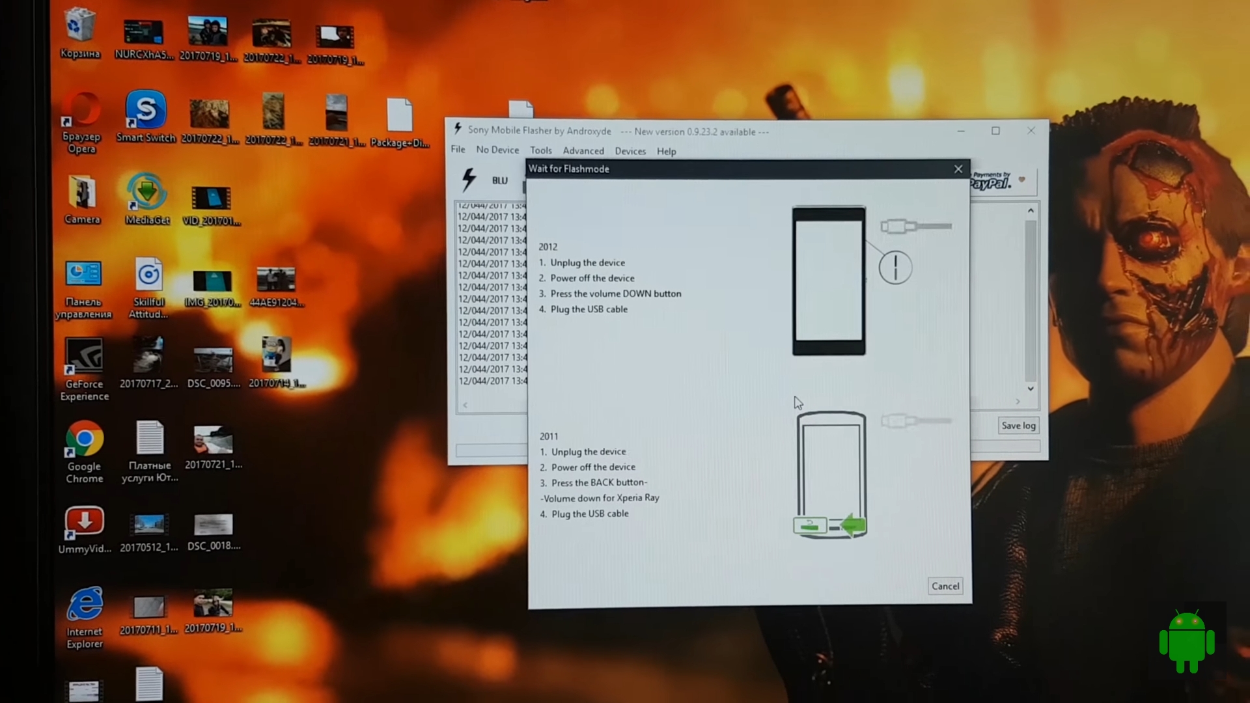Screen dimensions: 1250x703
Task: Open the Advanced menu
Action: coord(583,151)
